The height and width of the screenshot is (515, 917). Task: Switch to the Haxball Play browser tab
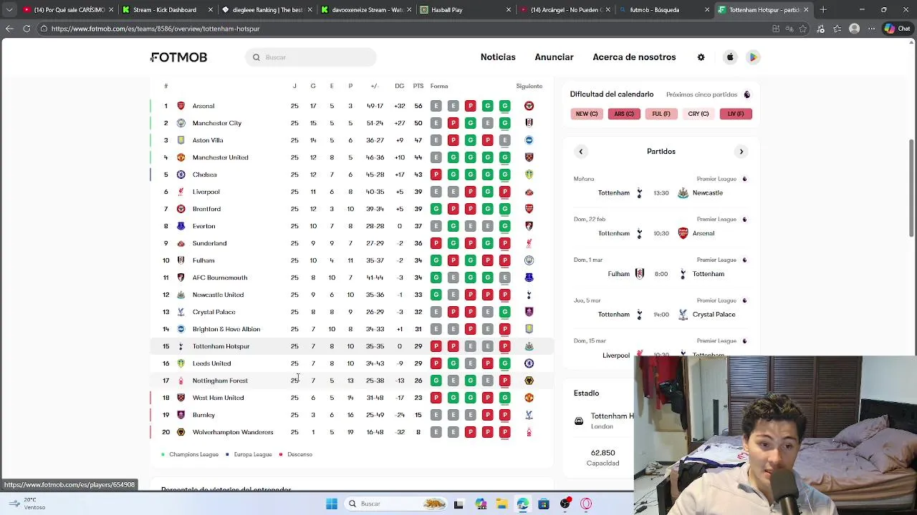[466, 10]
